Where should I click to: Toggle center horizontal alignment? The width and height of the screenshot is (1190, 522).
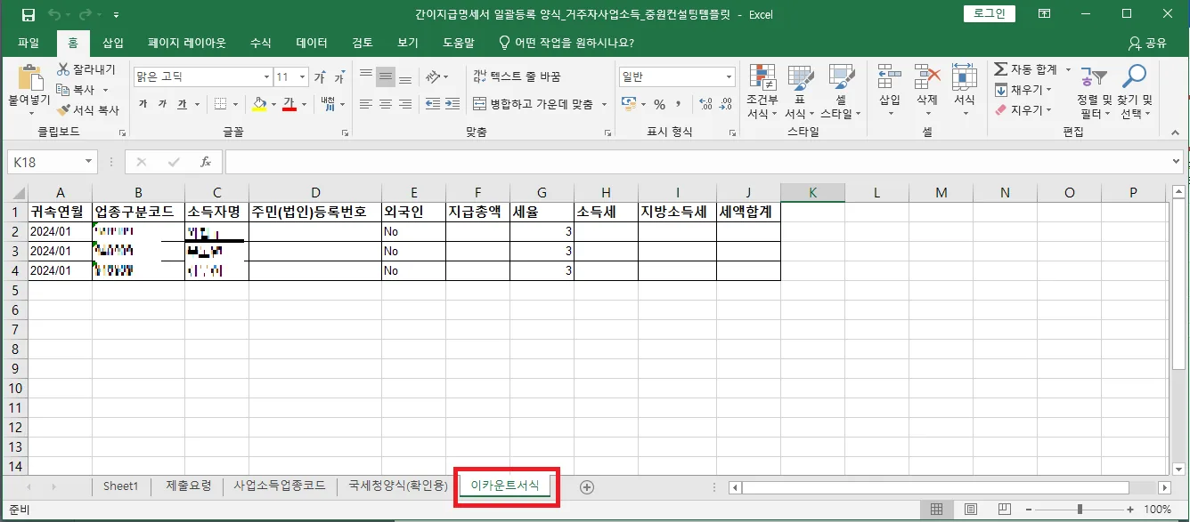click(x=385, y=104)
